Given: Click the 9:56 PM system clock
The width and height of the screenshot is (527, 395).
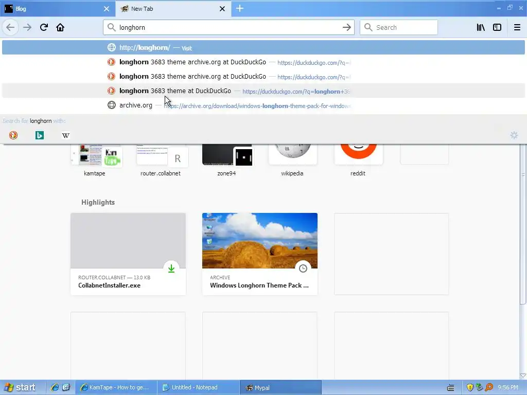Looking at the screenshot, I should click(x=508, y=387).
